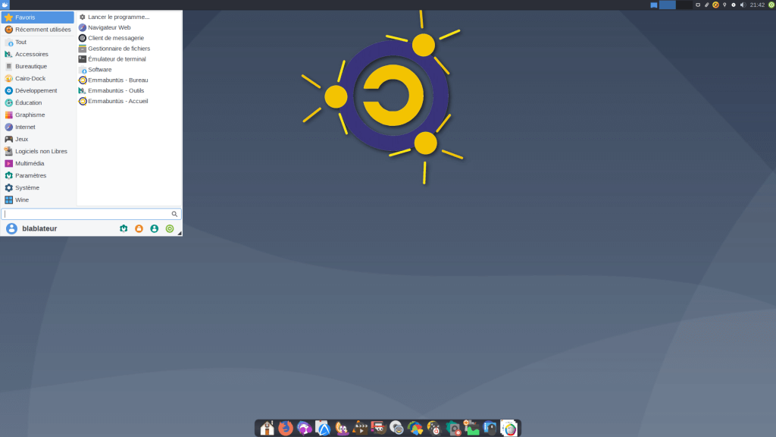The image size is (776, 437).
Task: Open settings manager button in menu footer
Action: coord(124,228)
